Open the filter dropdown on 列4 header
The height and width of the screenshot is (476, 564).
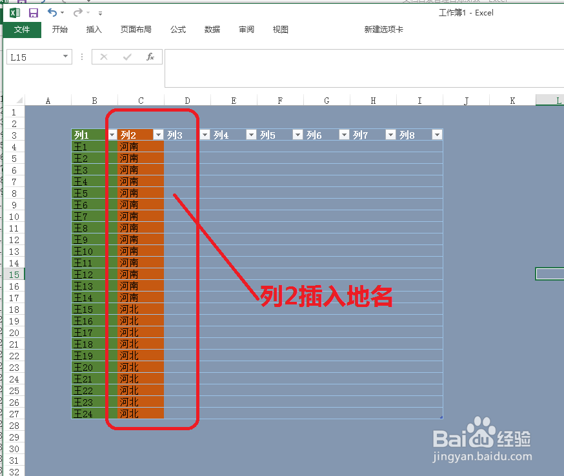pyautogui.click(x=251, y=135)
